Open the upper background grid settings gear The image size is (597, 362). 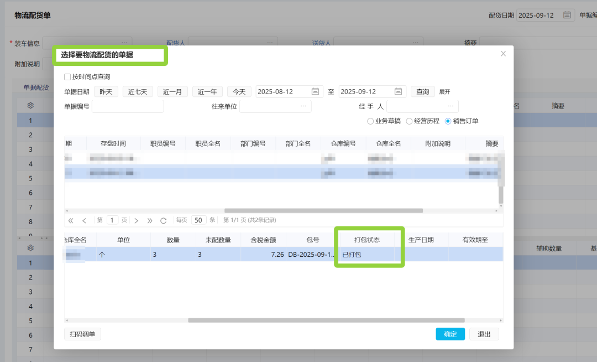click(x=30, y=106)
